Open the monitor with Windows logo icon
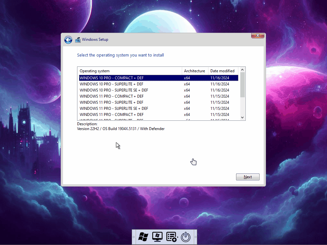 click(x=157, y=237)
